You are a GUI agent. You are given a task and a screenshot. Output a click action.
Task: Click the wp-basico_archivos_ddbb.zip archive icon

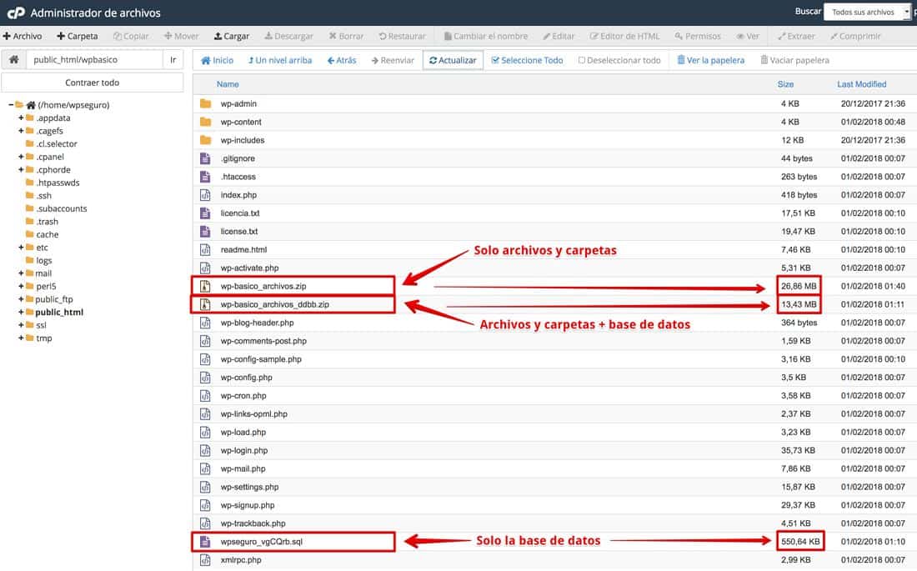[205, 304]
